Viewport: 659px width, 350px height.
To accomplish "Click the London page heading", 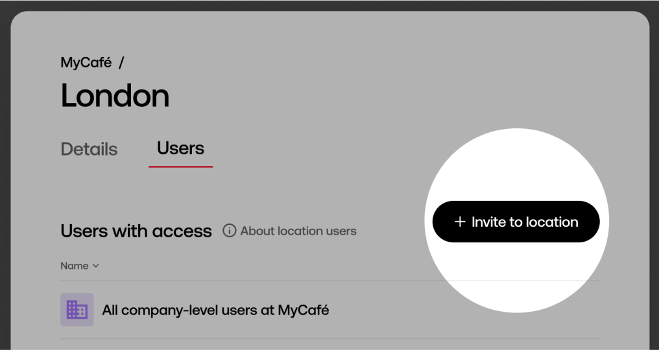I will click(x=115, y=96).
